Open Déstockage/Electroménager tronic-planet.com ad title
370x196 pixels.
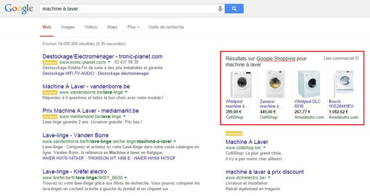[102, 56]
